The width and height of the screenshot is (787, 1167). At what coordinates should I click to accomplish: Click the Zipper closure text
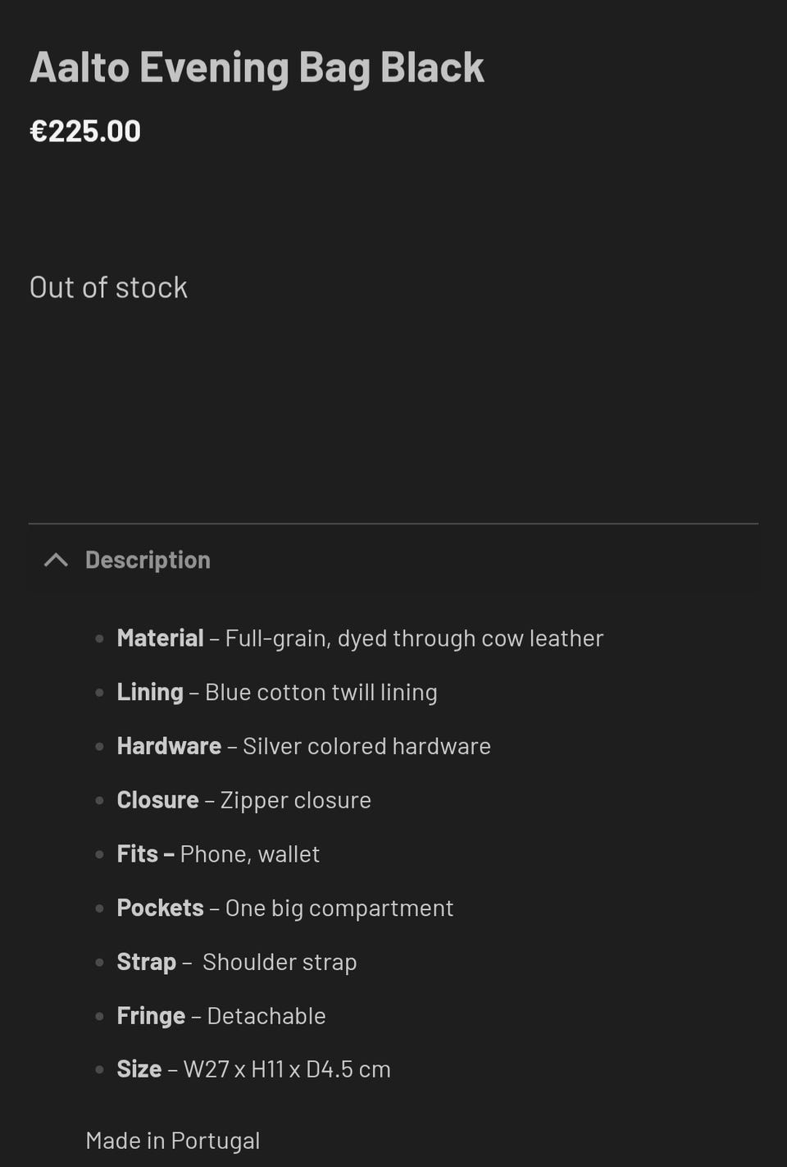click(295, 800)
